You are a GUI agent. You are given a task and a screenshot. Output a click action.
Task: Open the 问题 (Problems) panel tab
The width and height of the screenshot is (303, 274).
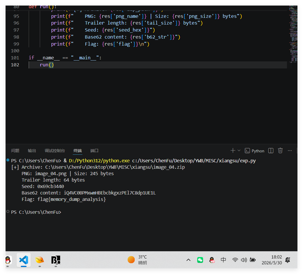pyautogui.click(x=15, y=151)
